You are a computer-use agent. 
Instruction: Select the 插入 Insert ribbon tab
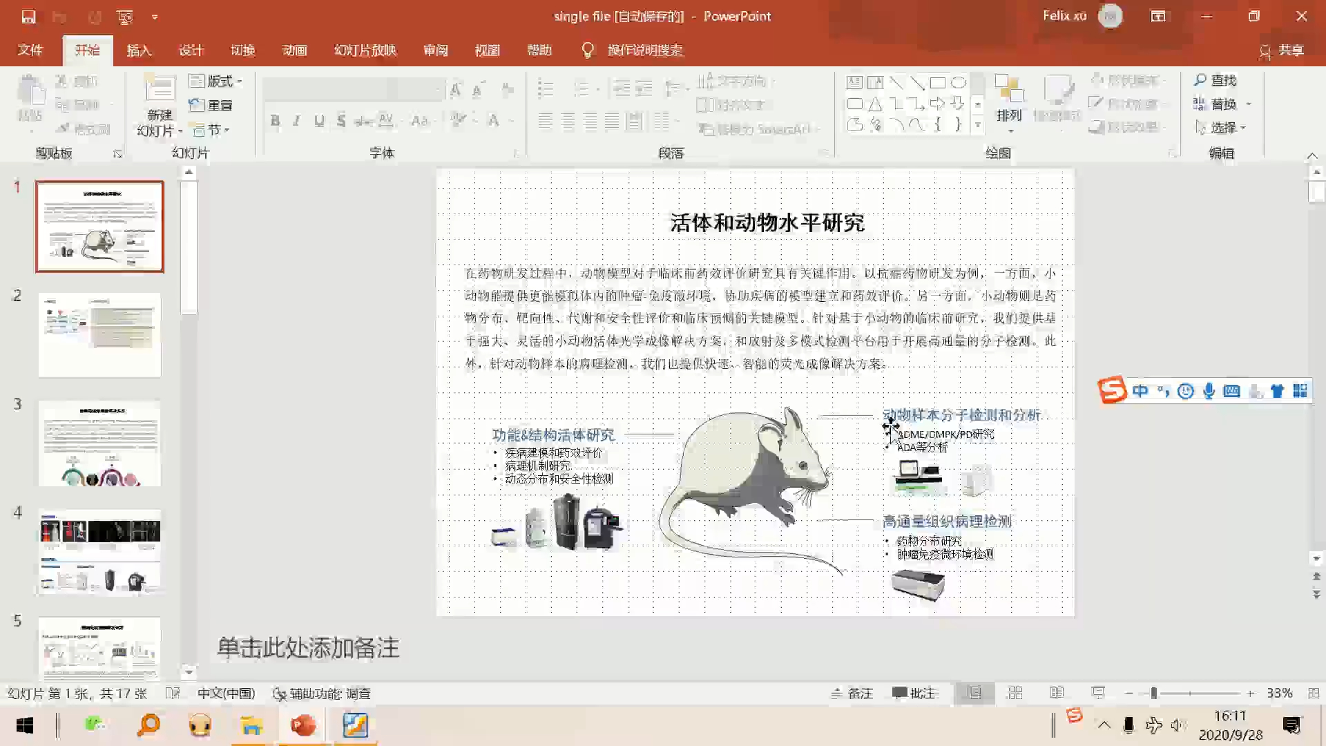click(140, 50)
